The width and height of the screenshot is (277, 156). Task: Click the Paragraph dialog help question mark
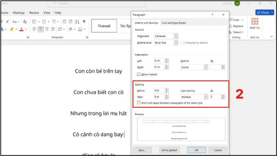point(212,15)
